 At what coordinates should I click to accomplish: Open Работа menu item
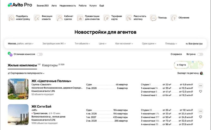point(83,6)
